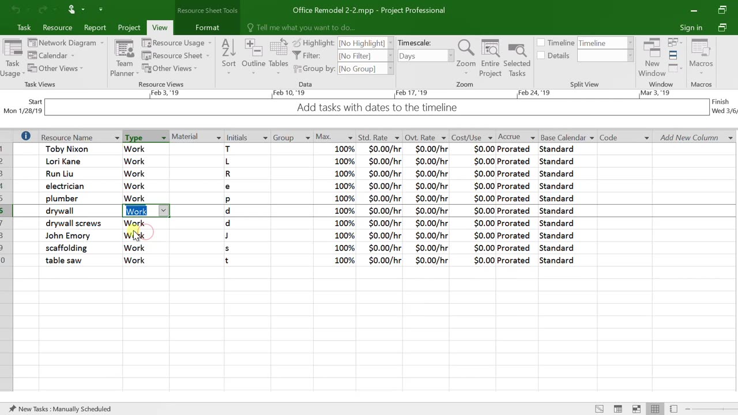This screenshot has width=738, height=415.
Task: Click Lori Kane Base Calendar cell
Action: pyautogui.click(x=567, y=161)
